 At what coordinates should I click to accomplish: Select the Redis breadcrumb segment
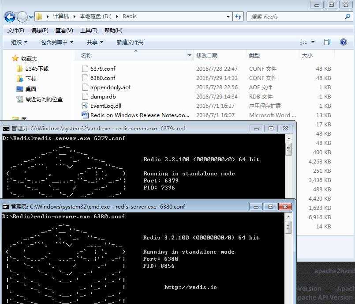(130, 16)
